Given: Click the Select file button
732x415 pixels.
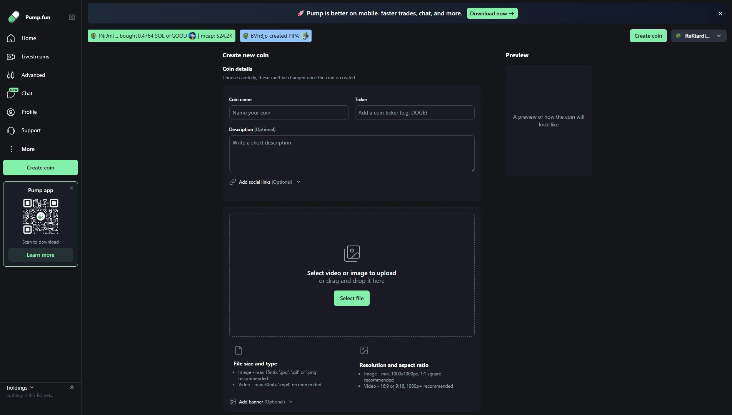Looking at the screenshot, I should pyautogui.click(x=352, y=298).
